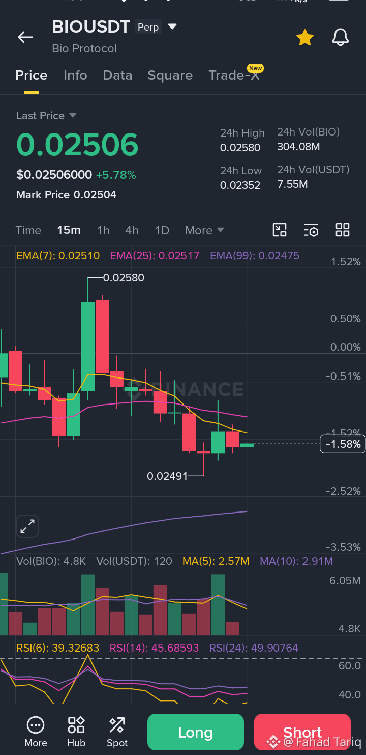
Task: Select the Time chart interval
Action: 28,230
